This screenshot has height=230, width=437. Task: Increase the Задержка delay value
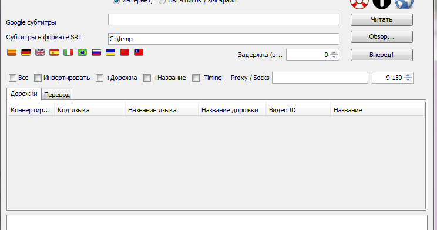pos(334,52)
